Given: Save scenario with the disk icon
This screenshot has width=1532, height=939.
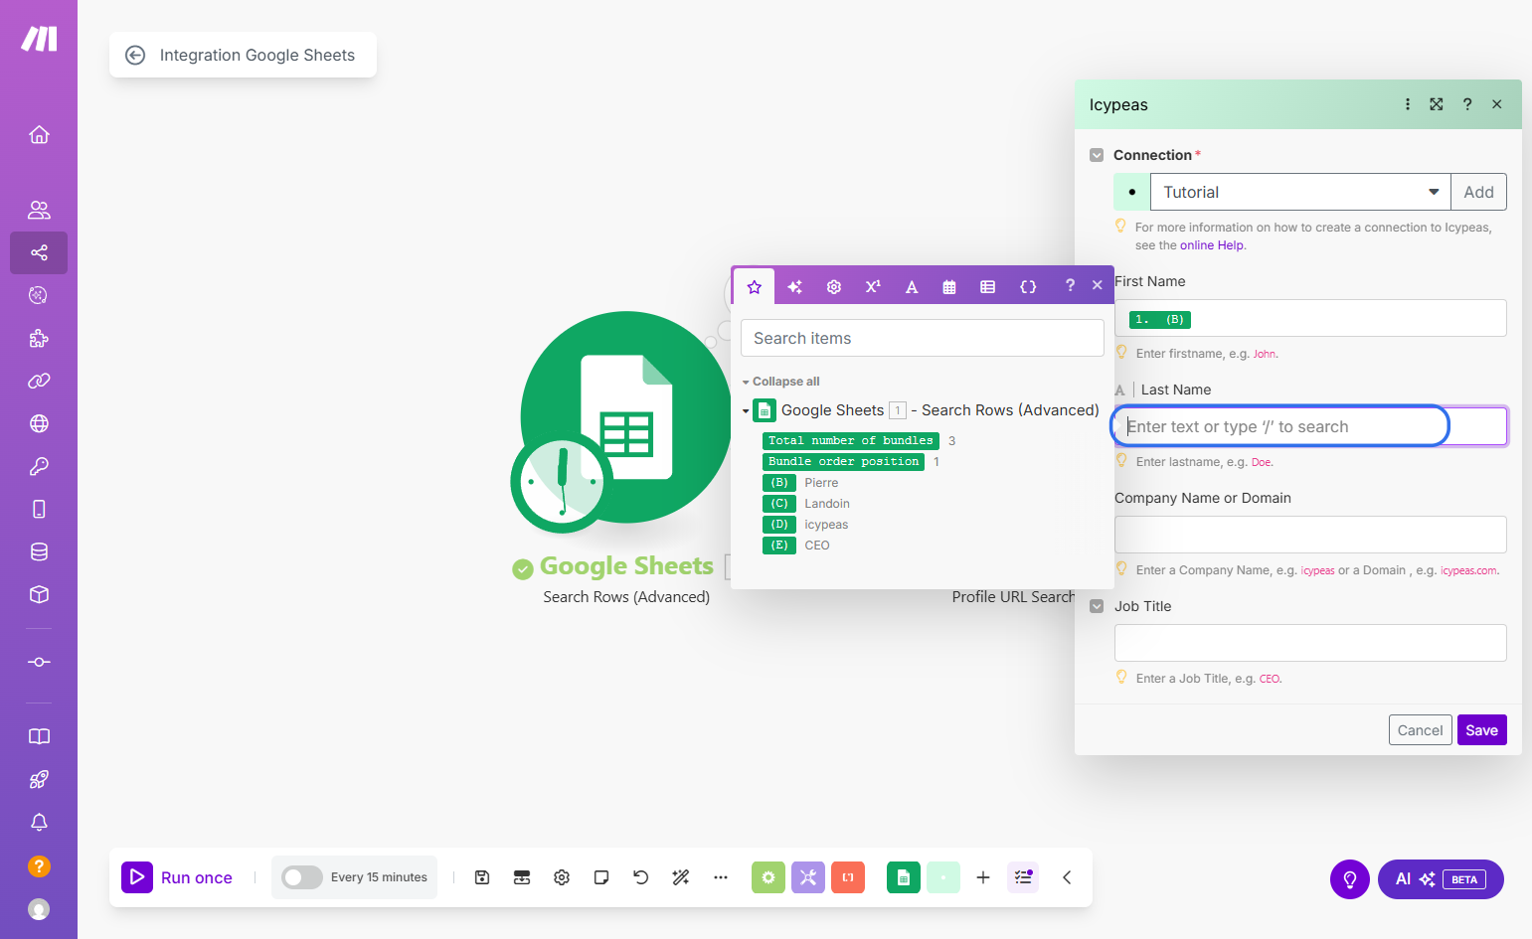Looking at the screenshot, I should tap(482, 877).
